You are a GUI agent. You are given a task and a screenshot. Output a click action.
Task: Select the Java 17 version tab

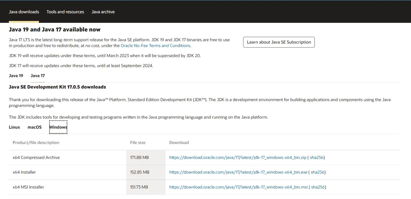(x=38, y=76)
